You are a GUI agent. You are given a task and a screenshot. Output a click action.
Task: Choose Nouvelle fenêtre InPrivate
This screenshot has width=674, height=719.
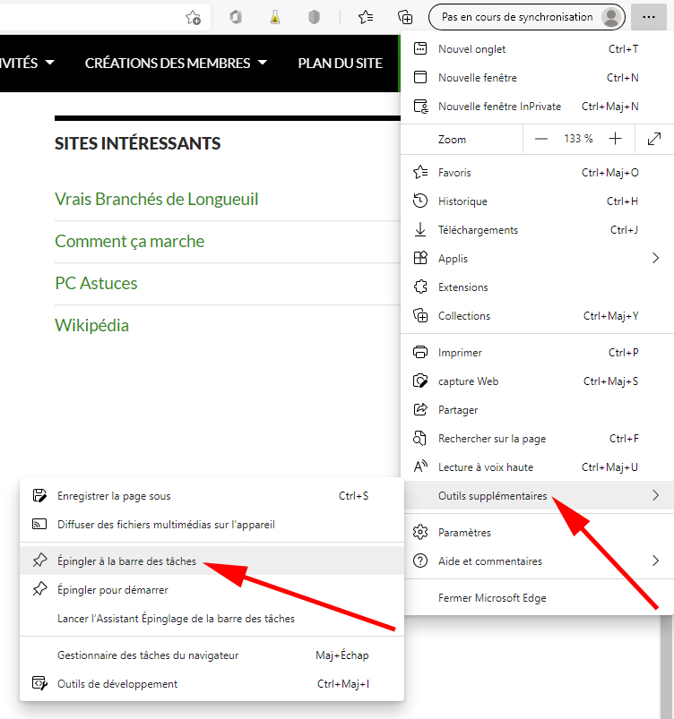[x=499, y=107]
